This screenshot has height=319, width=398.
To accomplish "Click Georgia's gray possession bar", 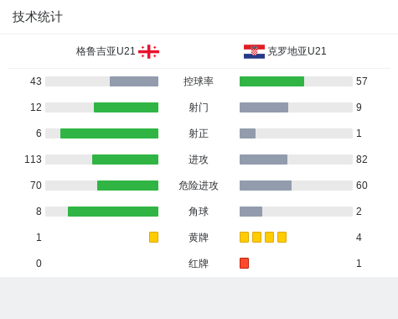I will tap(134, 81).
